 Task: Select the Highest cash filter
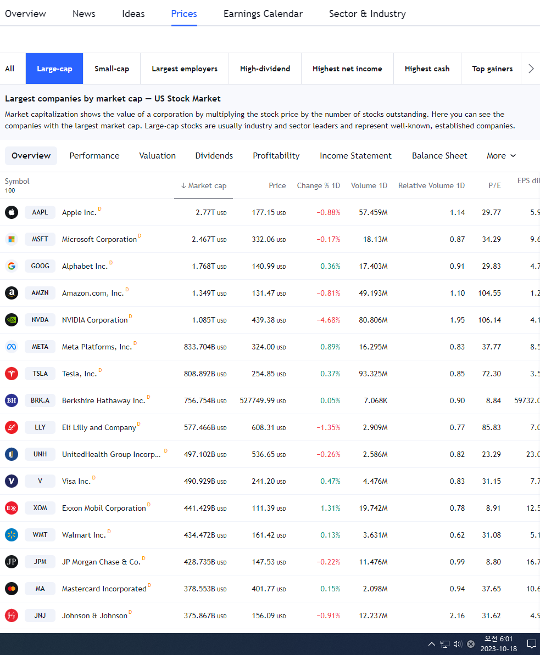[427, 69]
